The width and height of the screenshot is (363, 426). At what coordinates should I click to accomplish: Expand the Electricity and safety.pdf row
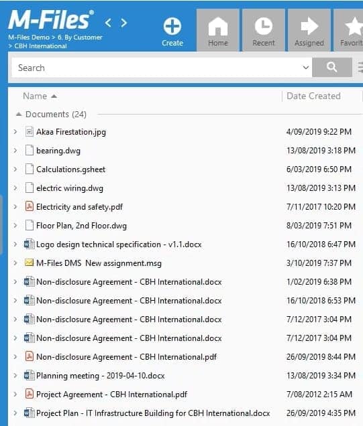[x=15, y=207]
